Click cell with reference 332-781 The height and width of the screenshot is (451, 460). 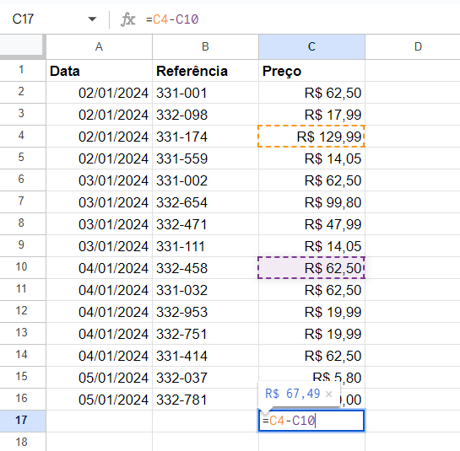coord(205,400)
